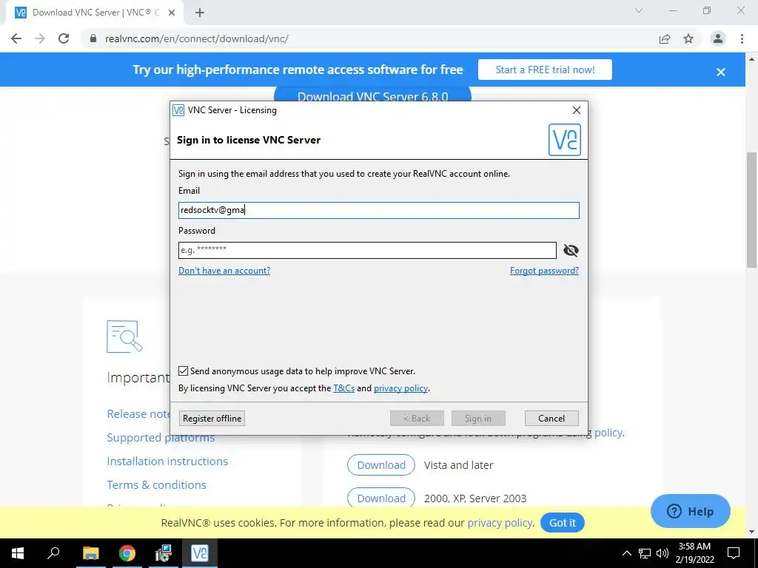
Task: Click Got it on cookie notice
Action: [x=563, y=523]
